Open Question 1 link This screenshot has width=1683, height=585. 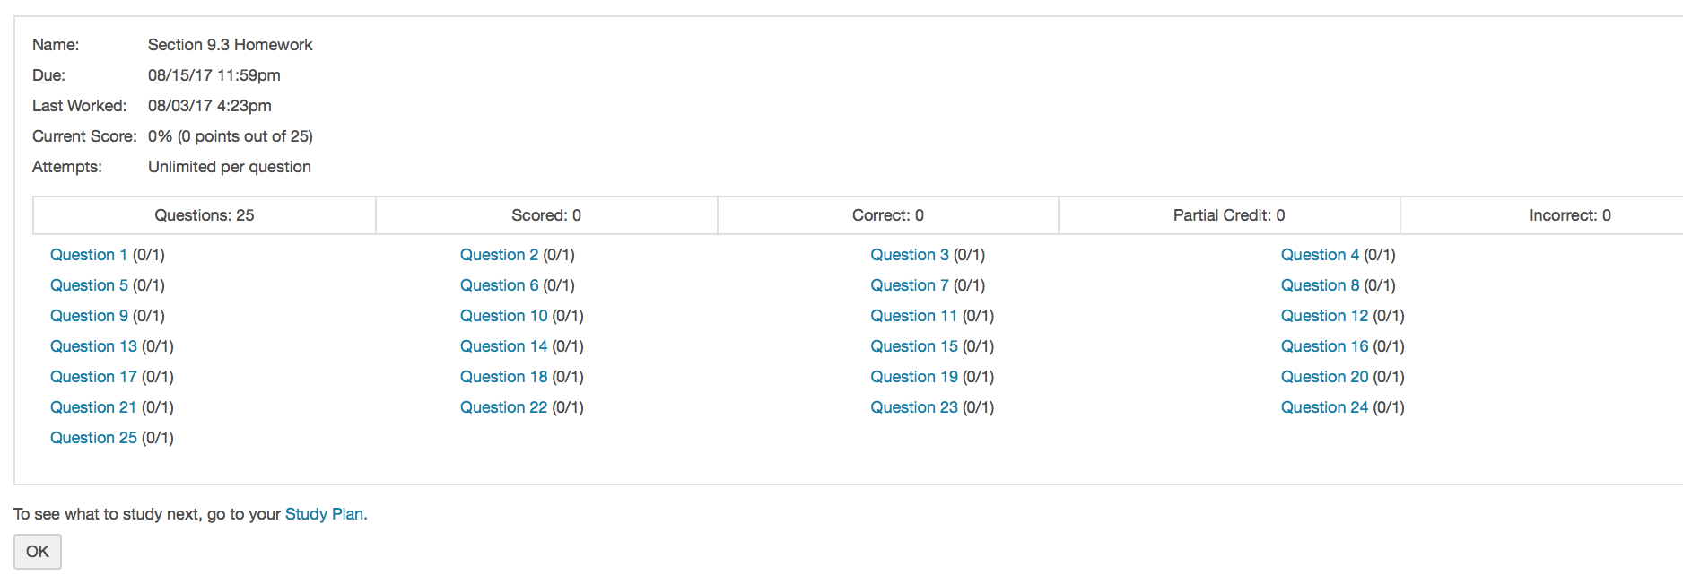pyautogui.click(x=88, y=255)
